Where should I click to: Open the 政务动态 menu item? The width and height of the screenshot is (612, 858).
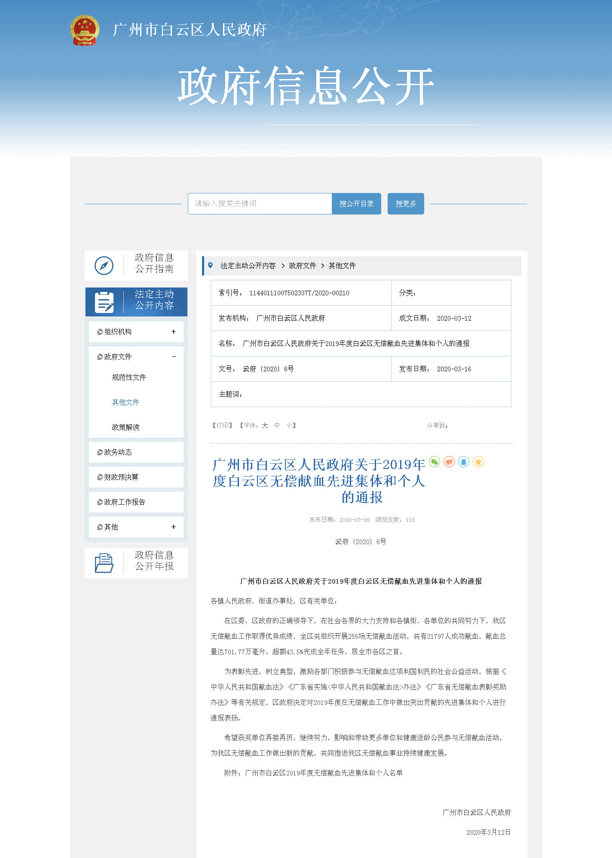(x=118, y=452)
